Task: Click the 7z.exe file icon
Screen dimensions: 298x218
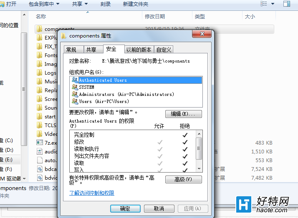Action: point(40,143)
